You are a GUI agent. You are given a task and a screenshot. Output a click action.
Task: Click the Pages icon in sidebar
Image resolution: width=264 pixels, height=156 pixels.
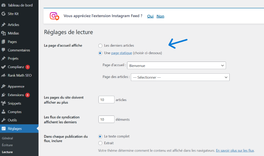pyautogui.click(x=3, y=42)
